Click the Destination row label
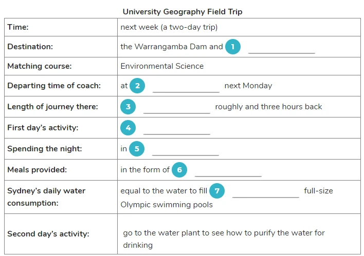Screen dimensions: 364x256 point(30,47)
